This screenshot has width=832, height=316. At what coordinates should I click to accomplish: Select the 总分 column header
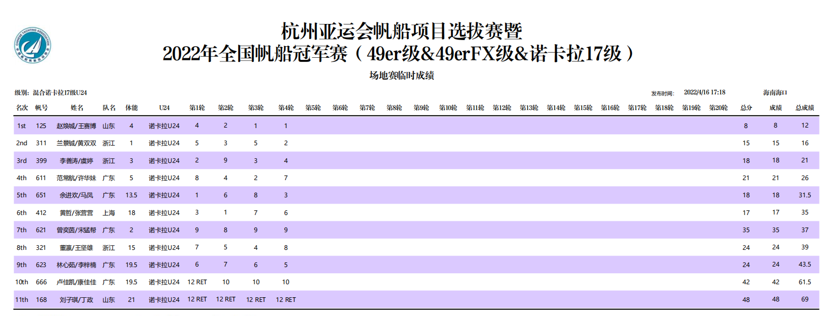(746, 108)
